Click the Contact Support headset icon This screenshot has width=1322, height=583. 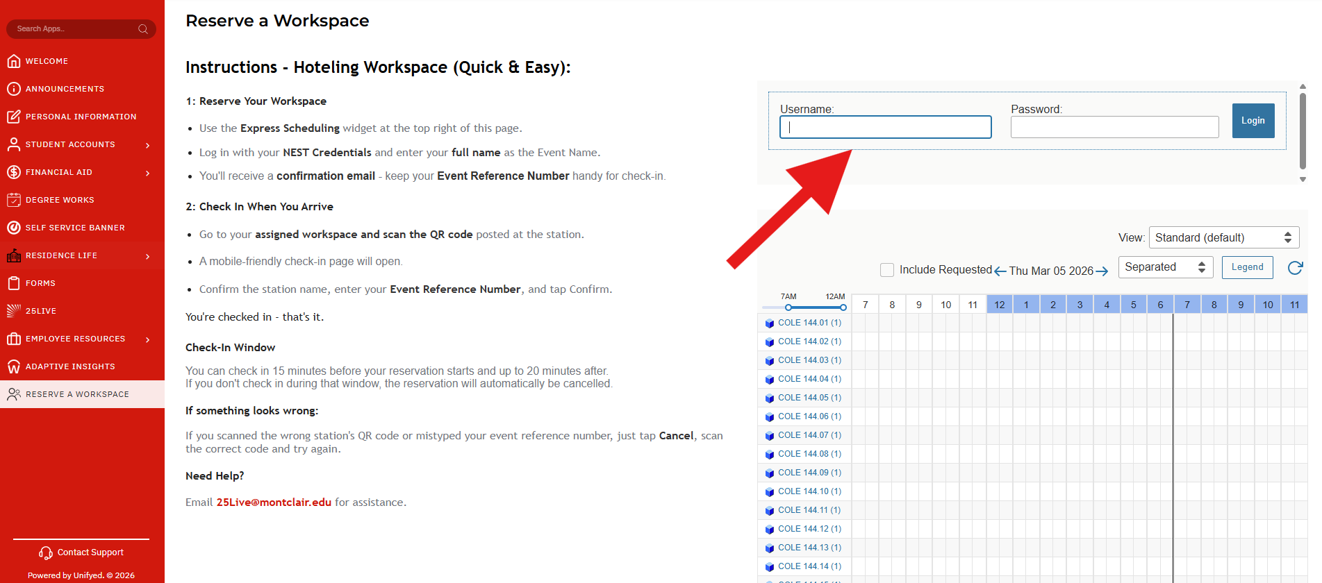coord(46,552)
